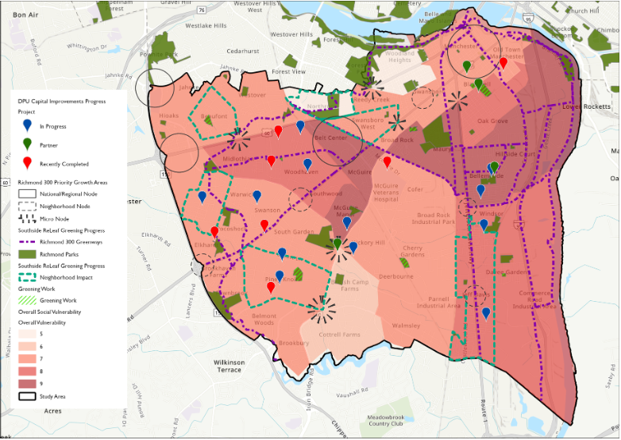Click the teal Neighborhood Impact legend symbol
621x440 pixels.
[x=27, y=277]
